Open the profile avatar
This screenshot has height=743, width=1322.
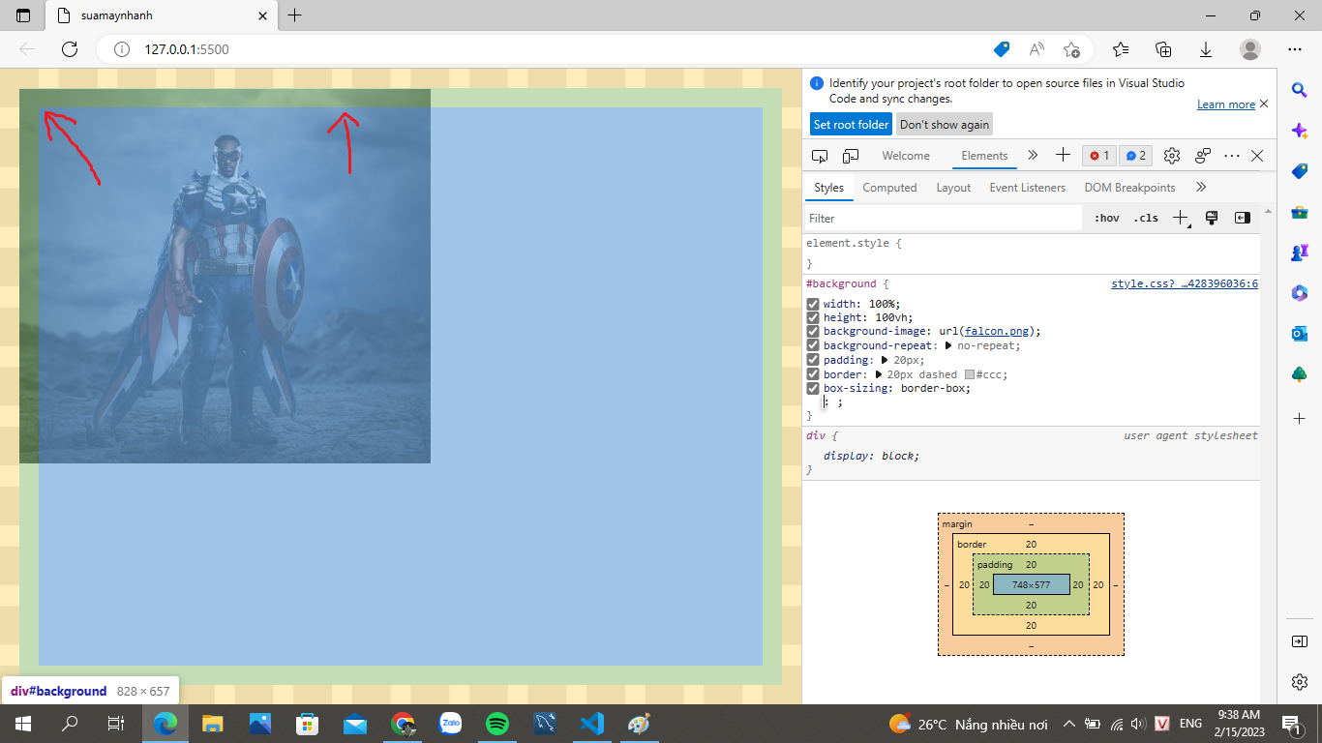1250,49
